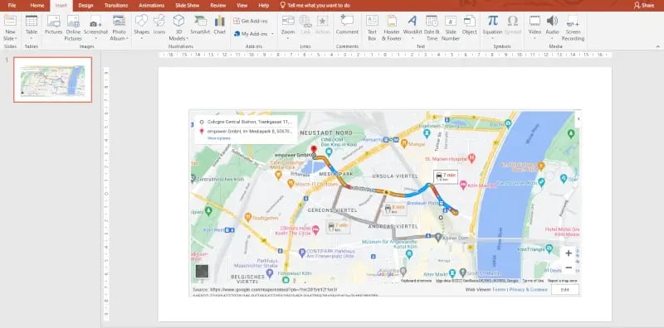Insert a Text Box

tap(372, 28)
